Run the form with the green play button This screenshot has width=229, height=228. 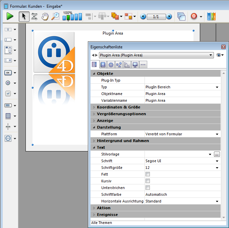[x=10, y=16]
